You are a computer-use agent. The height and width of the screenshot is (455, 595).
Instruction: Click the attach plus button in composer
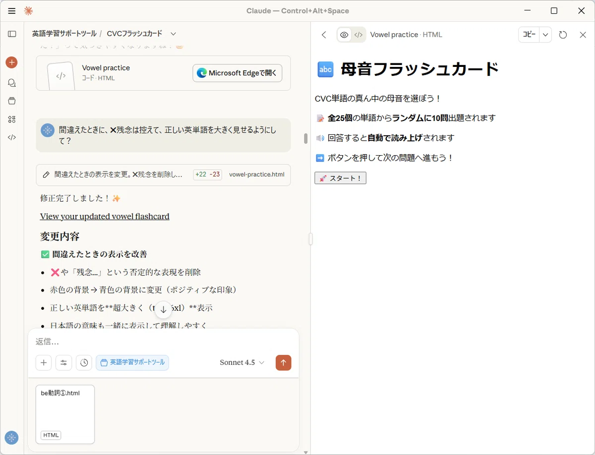44,362
